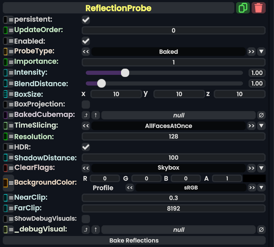The width and height of the screenshot is (274, 247).
Task: Click the Bake Reflections button
Action: point(134,240)
